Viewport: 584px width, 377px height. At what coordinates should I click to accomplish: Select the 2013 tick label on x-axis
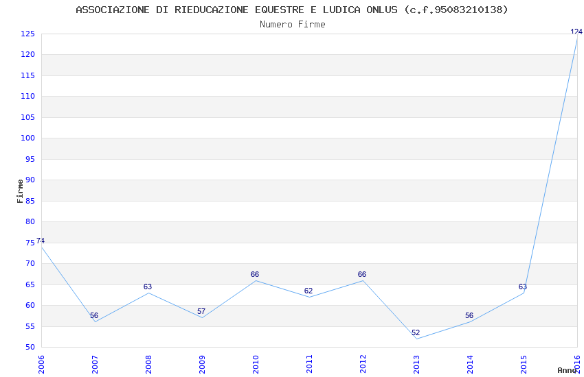[416, 363]
